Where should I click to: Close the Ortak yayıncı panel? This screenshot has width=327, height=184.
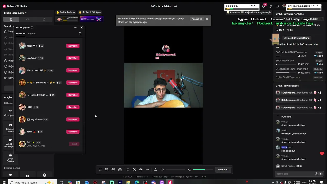[81, 27]
